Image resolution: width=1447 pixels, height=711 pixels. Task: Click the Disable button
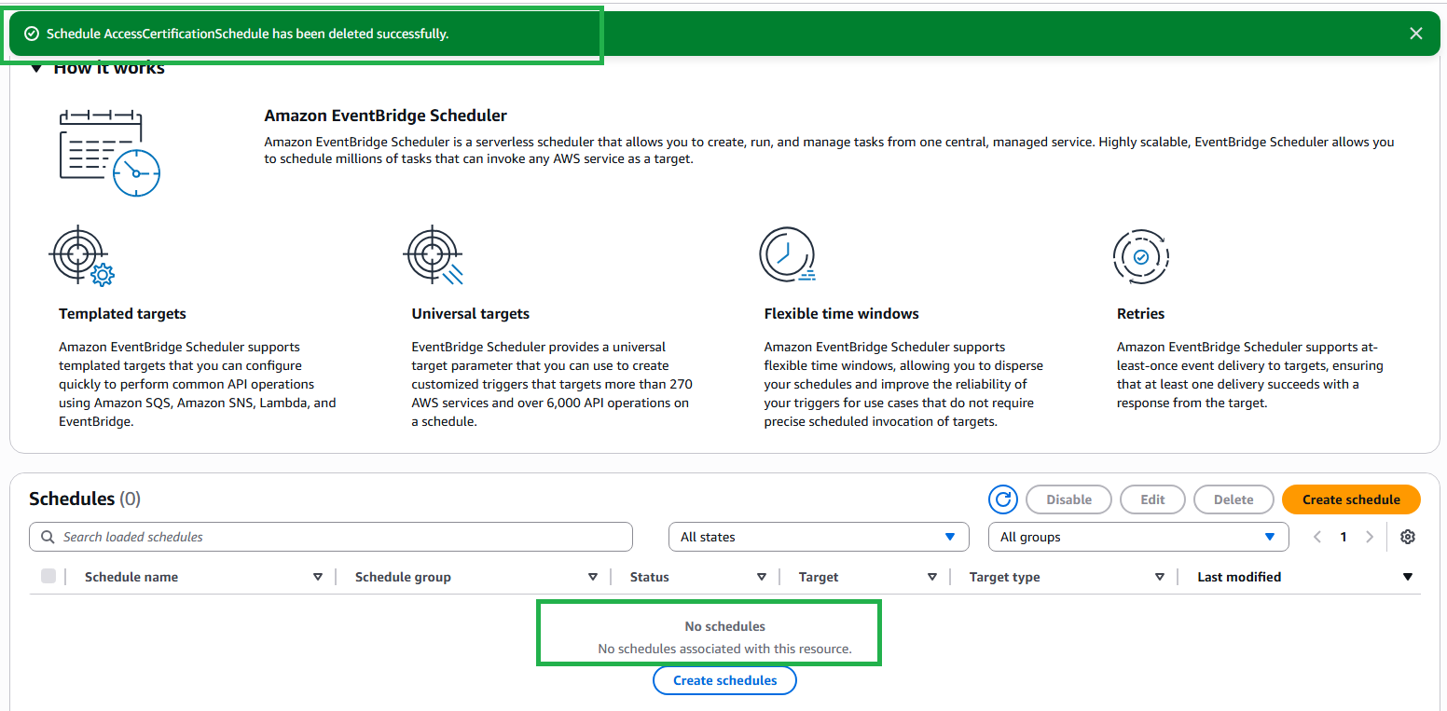(x=1068, y=499)
